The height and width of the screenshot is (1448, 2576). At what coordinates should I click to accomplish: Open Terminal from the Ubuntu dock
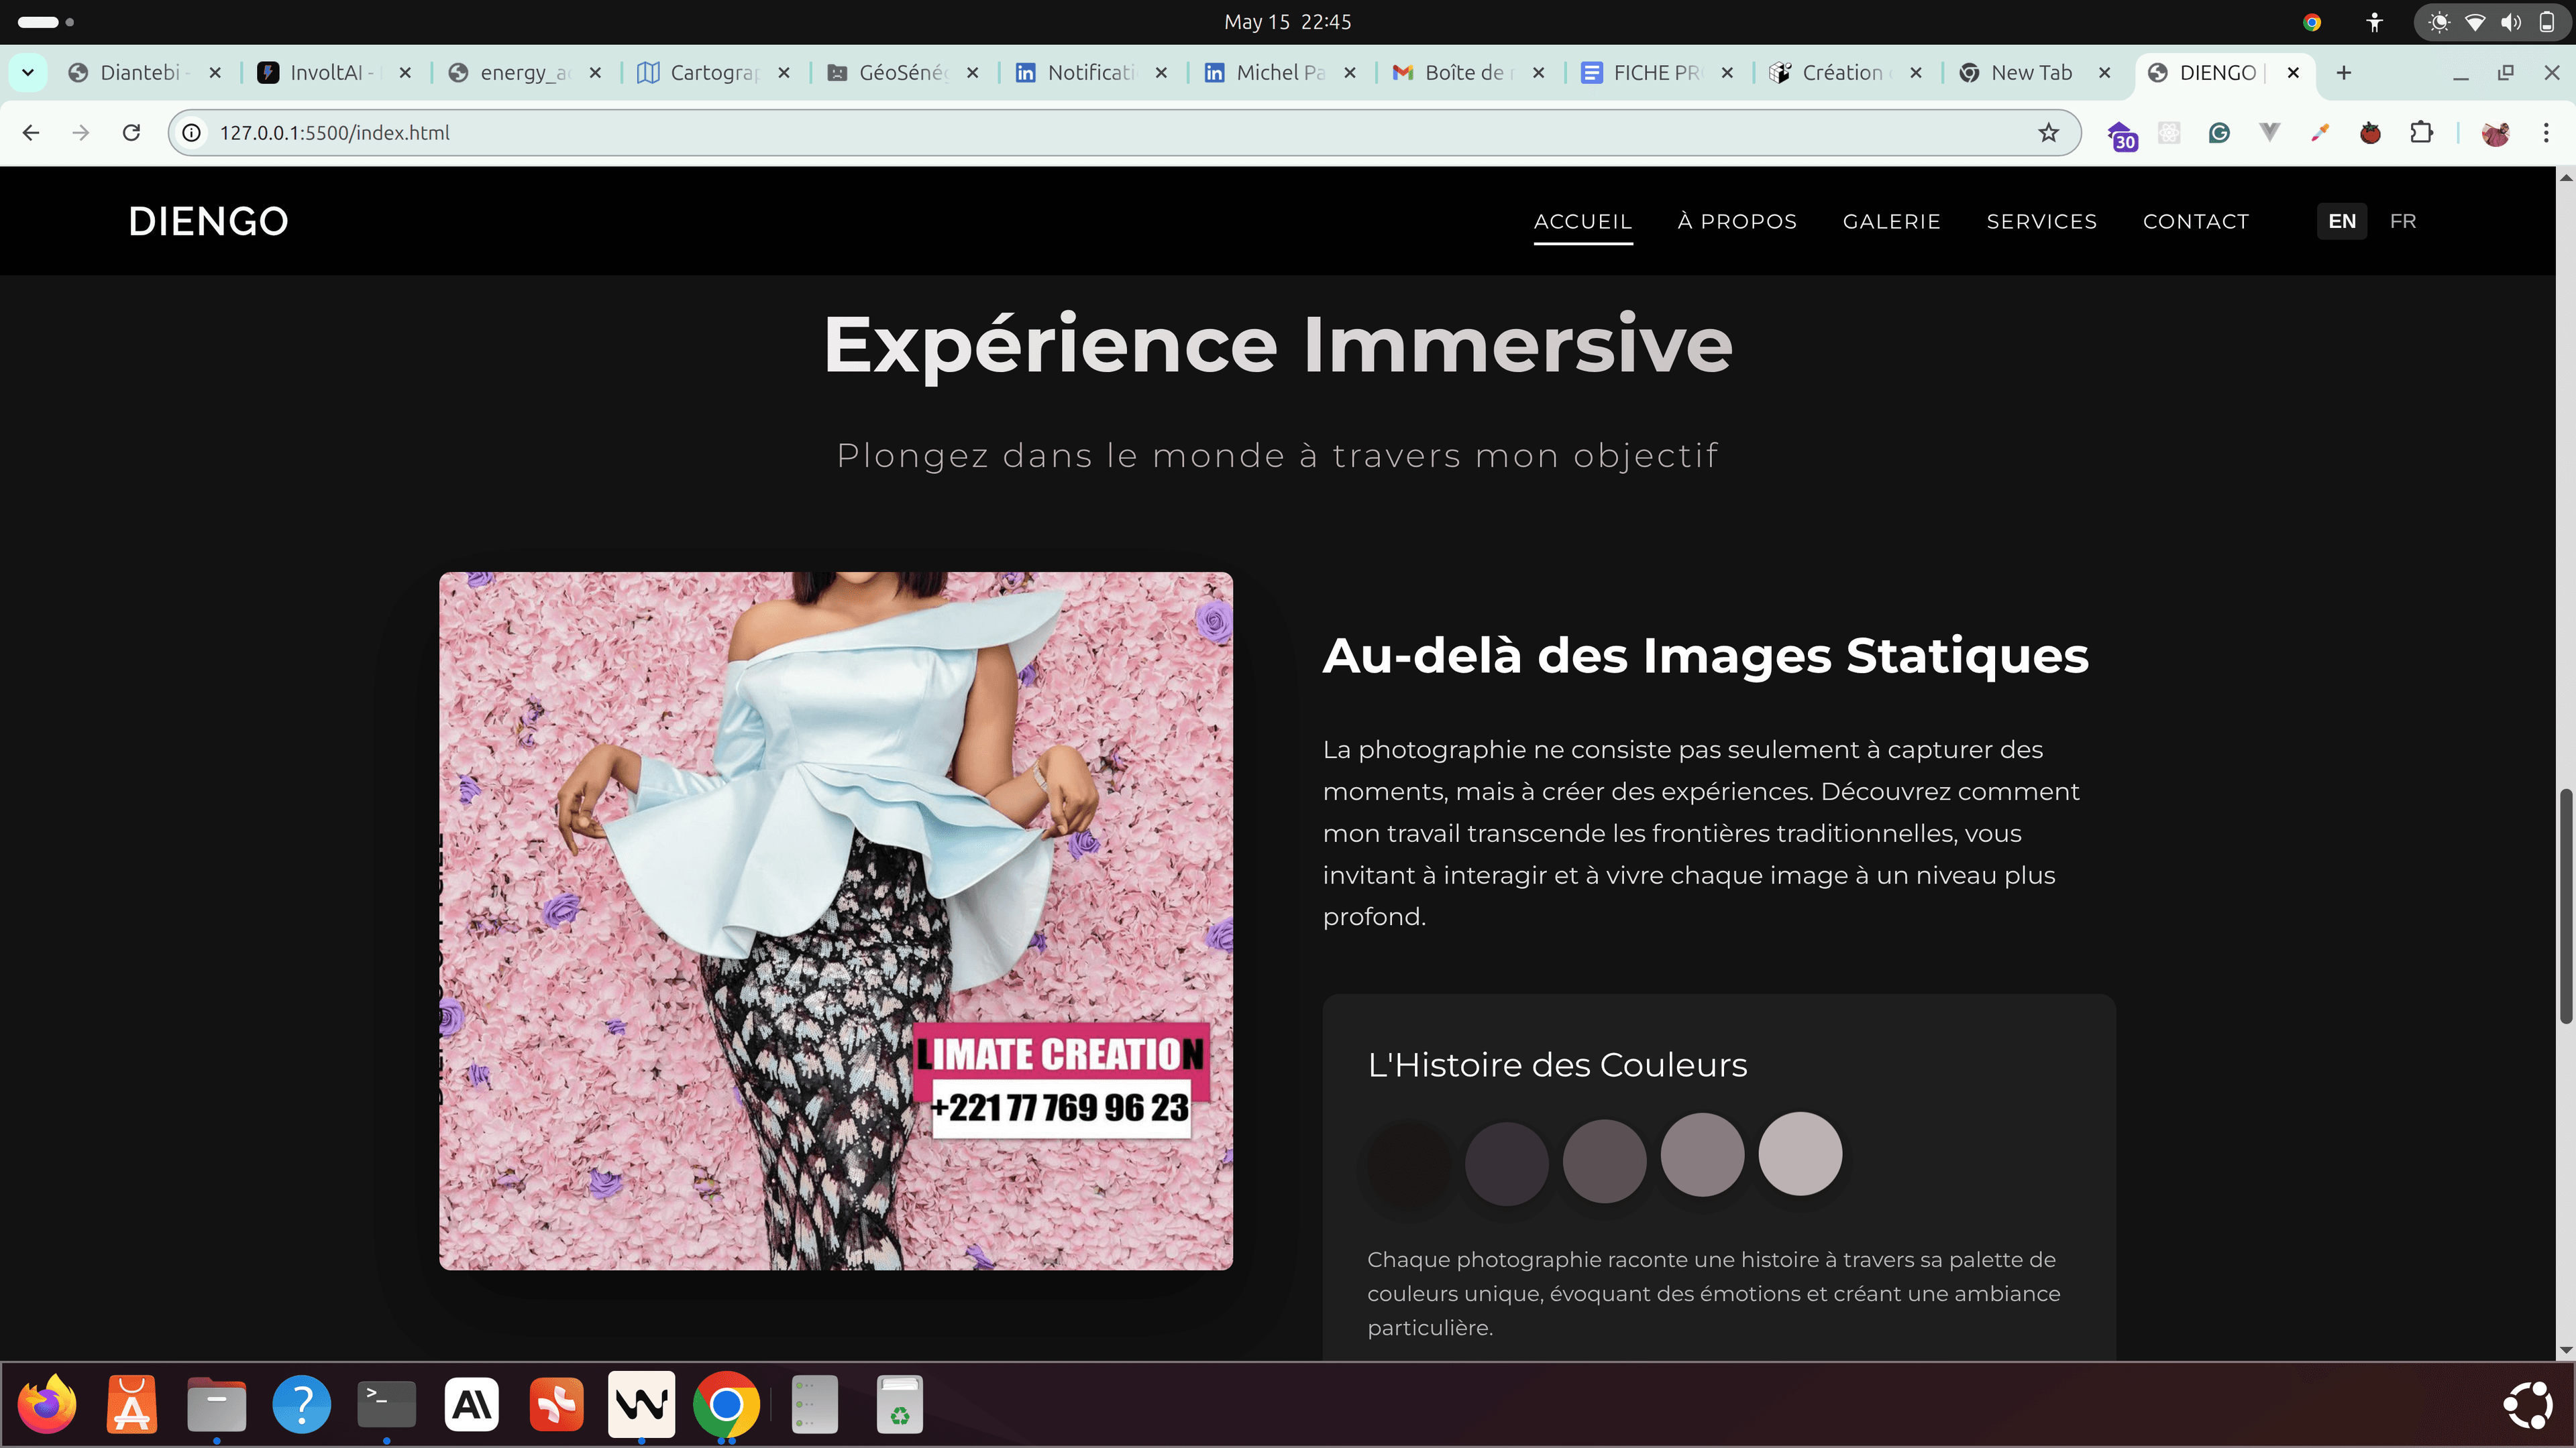click(x=386, y=1404)
